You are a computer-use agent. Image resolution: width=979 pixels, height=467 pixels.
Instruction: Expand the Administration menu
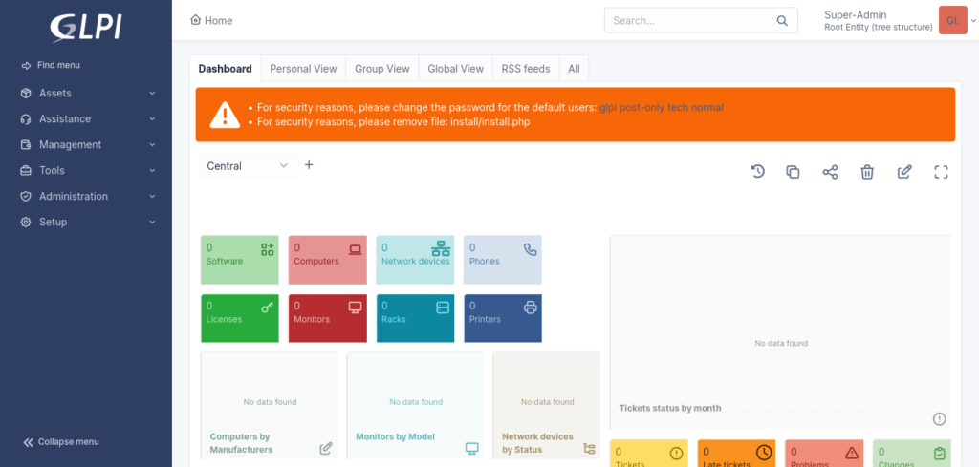tap(86, 197)
